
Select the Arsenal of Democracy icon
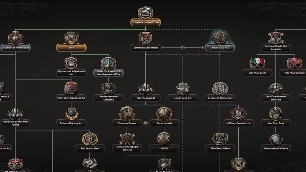tap(220, 88)
